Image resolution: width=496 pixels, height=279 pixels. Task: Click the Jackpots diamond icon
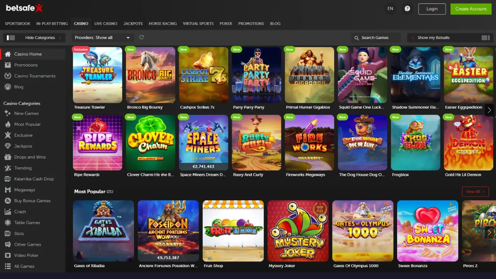(x=8, y=146)
